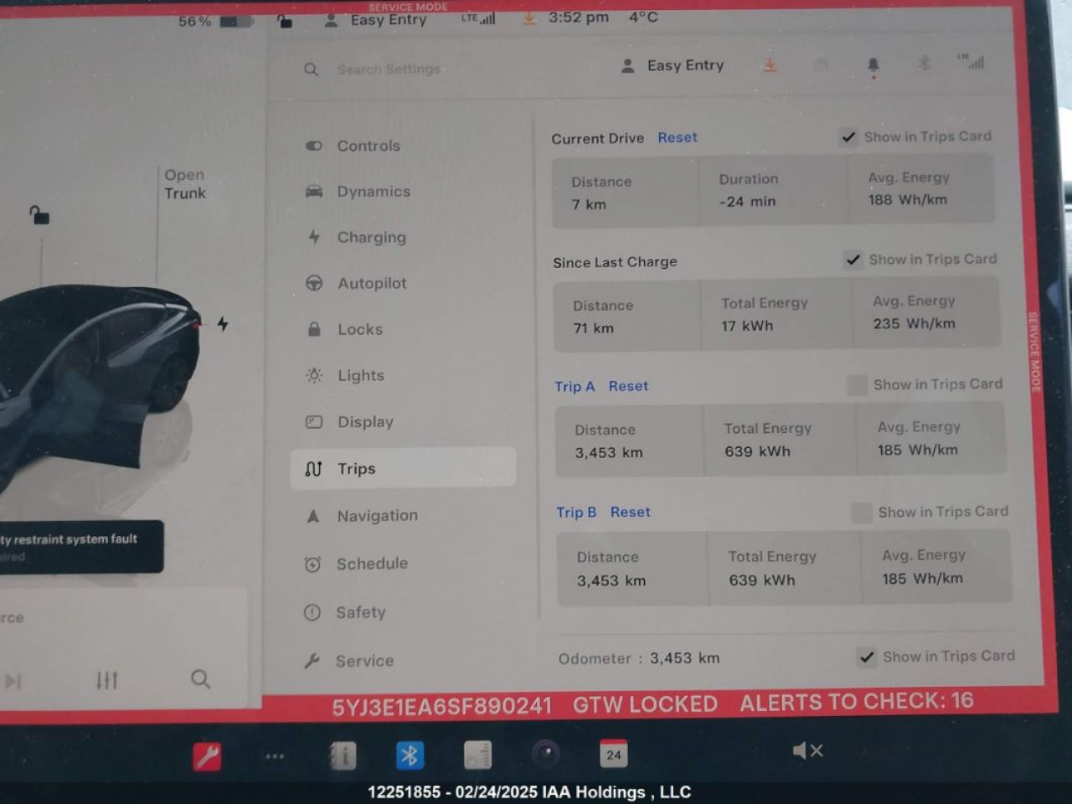Image resolution: width=1072 pixels, height=804 pixels.
Task: Tap the 3:52 pm clock
Action: click(579, 18)
